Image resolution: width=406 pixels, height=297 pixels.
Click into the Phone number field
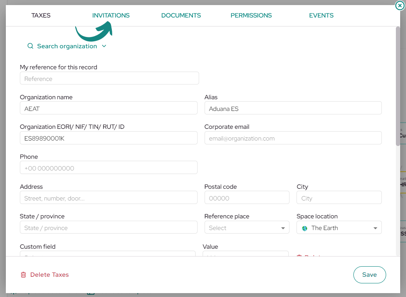click(x=108, y=168)
